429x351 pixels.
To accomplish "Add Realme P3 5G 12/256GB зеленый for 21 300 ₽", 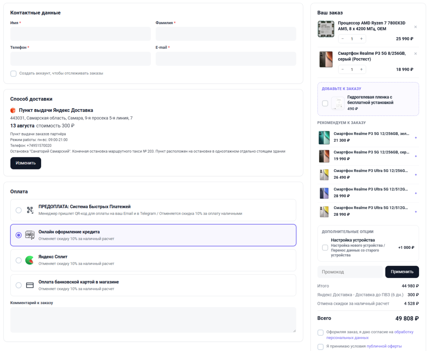I will click(416, 138).
